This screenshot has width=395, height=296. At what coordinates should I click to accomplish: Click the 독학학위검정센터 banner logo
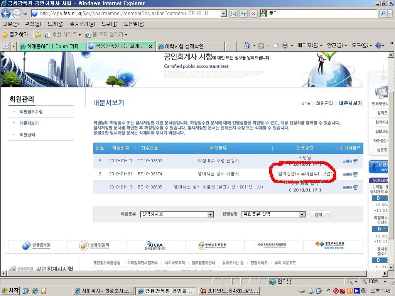331,246
